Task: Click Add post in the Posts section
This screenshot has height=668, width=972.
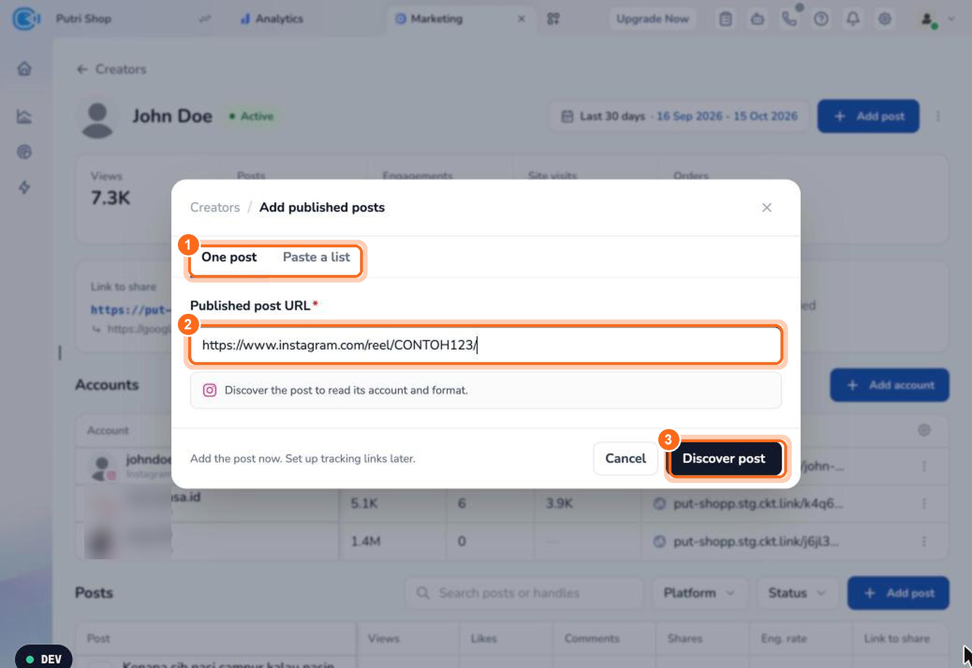Action: point(898,593)
